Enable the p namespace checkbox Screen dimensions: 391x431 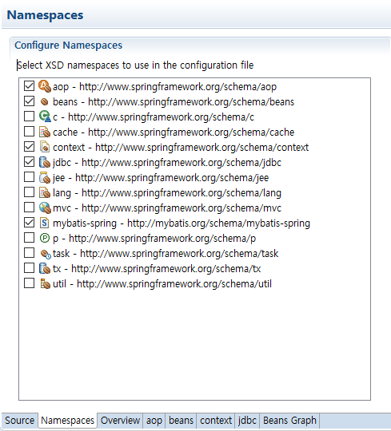30,238
